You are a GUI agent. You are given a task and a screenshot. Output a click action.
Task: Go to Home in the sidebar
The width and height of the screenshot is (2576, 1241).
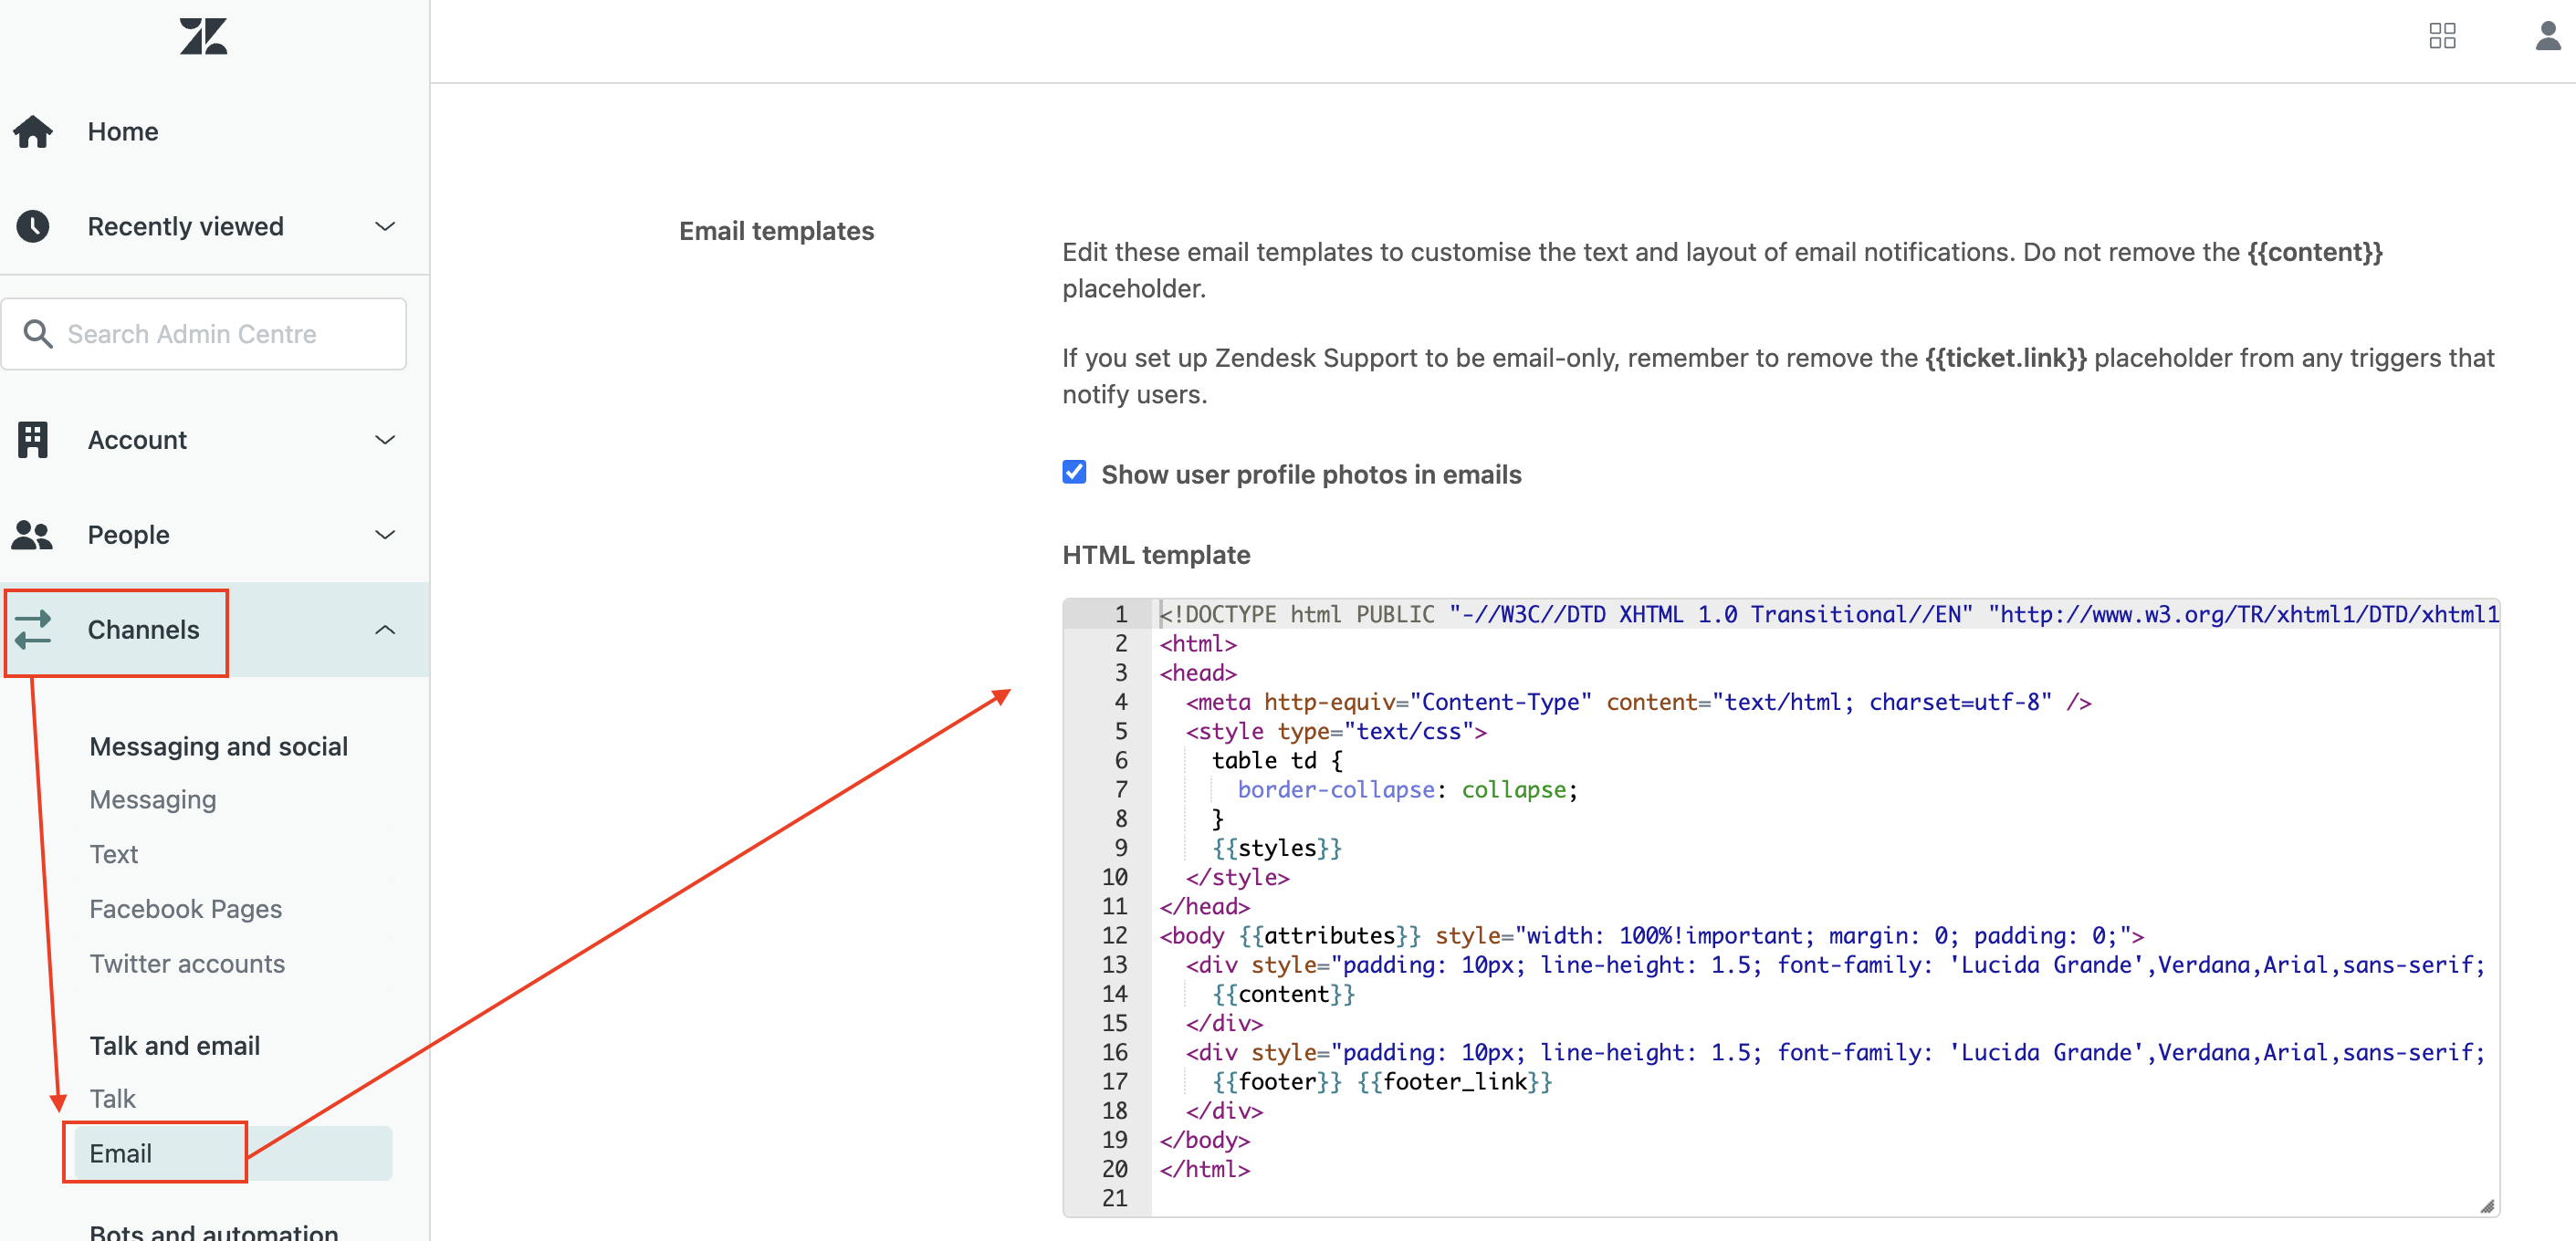pos(123,131)
